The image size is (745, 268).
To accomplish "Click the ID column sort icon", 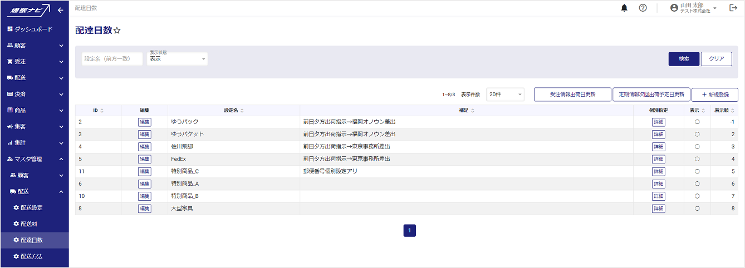I will click(102, 111).
